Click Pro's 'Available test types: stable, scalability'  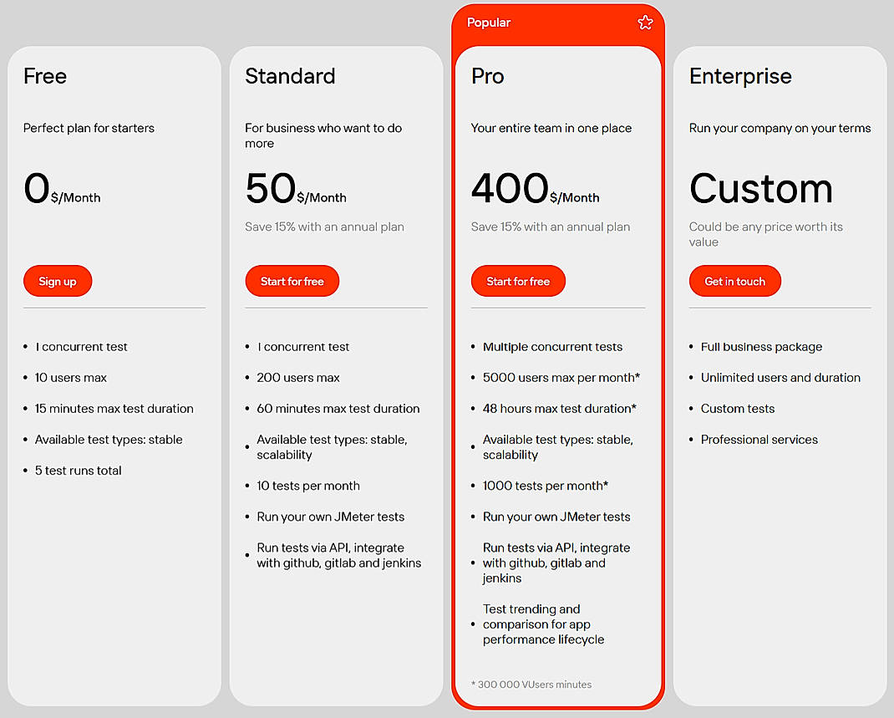point(558,447)
